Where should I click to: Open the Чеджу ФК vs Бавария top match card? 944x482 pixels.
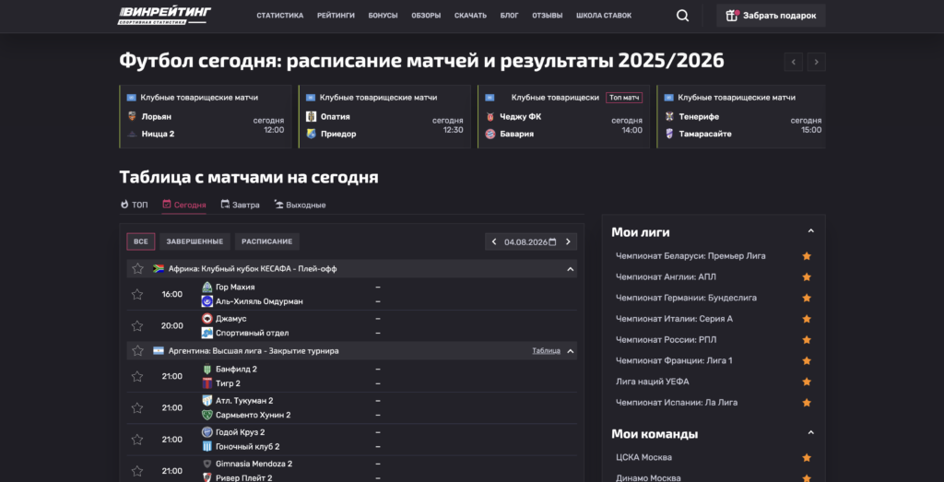pyautogui.click(x=563, y=116)
